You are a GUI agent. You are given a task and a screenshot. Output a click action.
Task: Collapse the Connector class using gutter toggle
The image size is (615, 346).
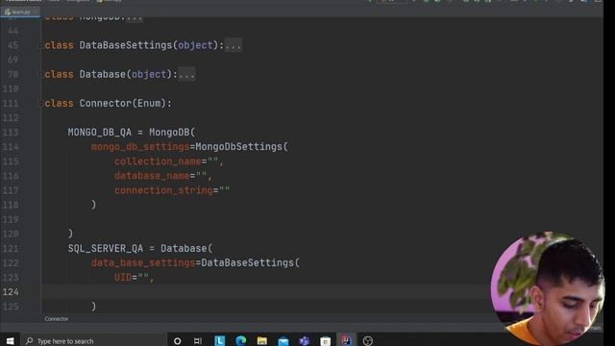pyautogui.click(x=40, y=104)
